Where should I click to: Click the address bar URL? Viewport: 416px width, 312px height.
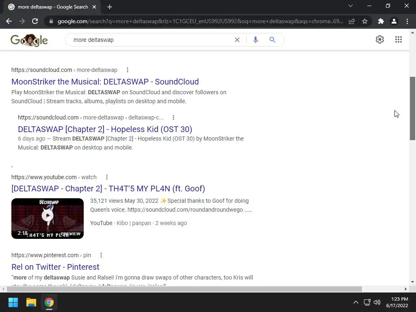pyautogui.click(x=200, y=21)
